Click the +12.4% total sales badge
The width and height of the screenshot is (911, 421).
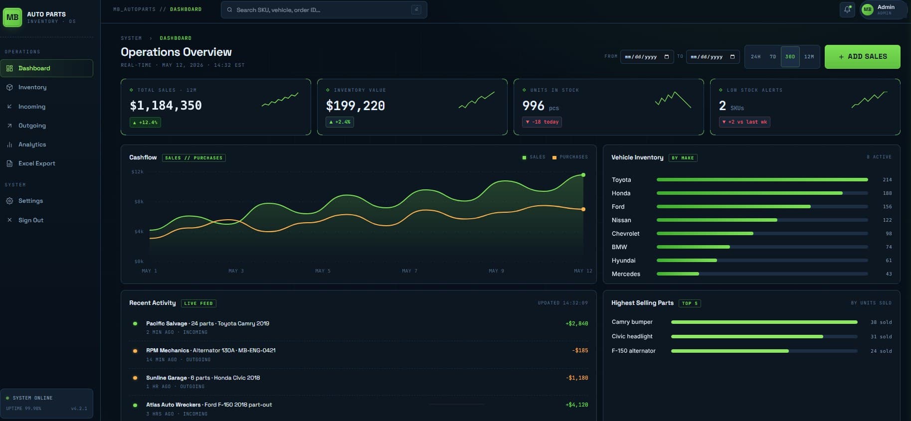tap(145, 122)
